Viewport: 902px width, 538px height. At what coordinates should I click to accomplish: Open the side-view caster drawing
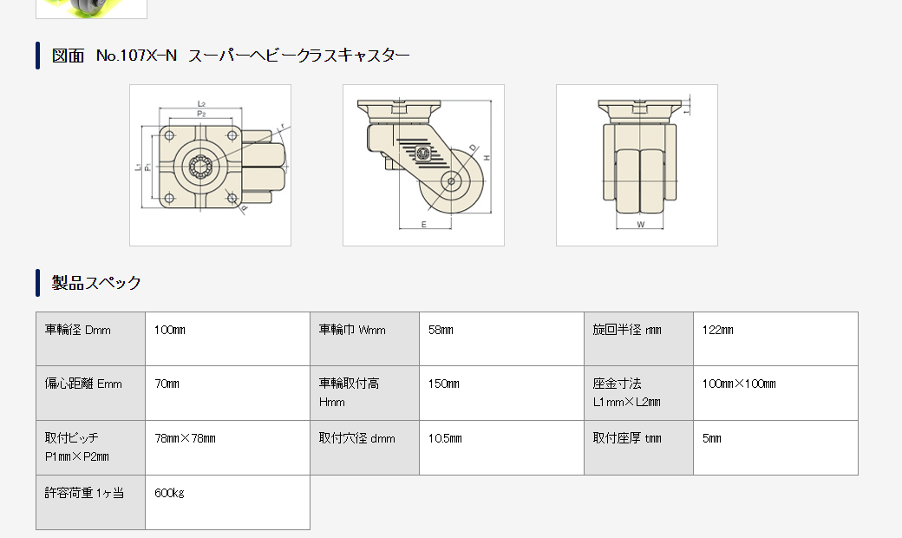[423, 165]
